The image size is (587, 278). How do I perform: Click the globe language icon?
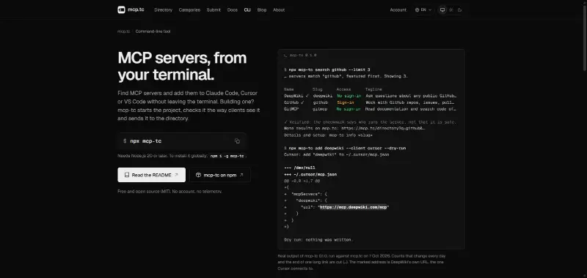(417, 10)
